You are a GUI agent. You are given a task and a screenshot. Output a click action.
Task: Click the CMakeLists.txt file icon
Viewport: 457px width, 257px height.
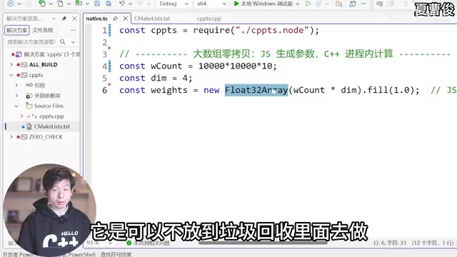pyautogui.click(x=29, y=126)
